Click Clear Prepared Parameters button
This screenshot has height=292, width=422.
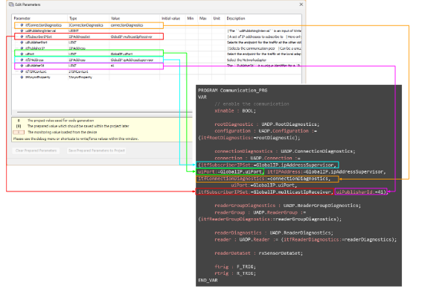(36, 150)
